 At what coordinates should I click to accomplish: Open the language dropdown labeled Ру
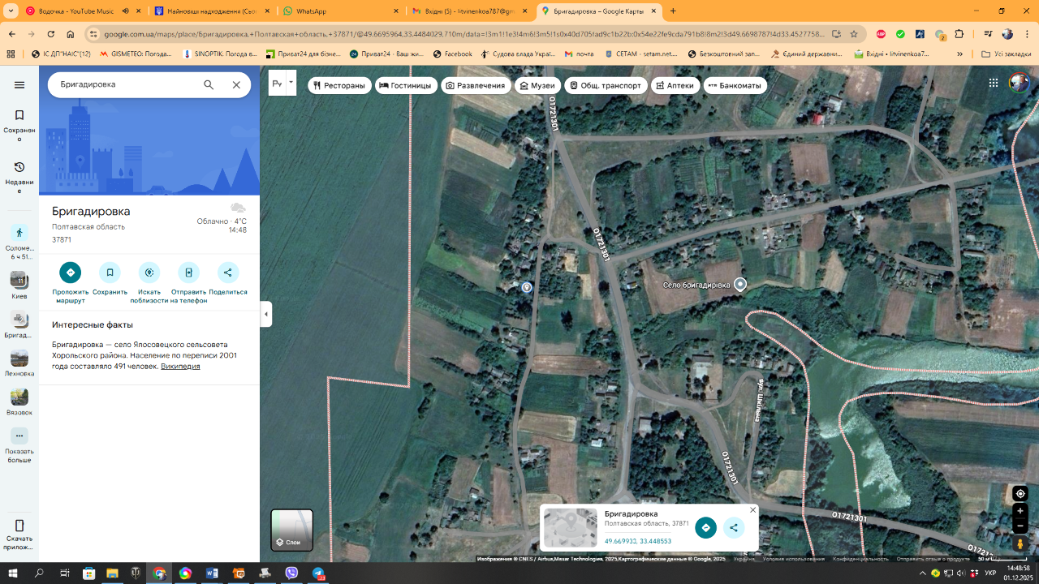[x=282, y=84]
